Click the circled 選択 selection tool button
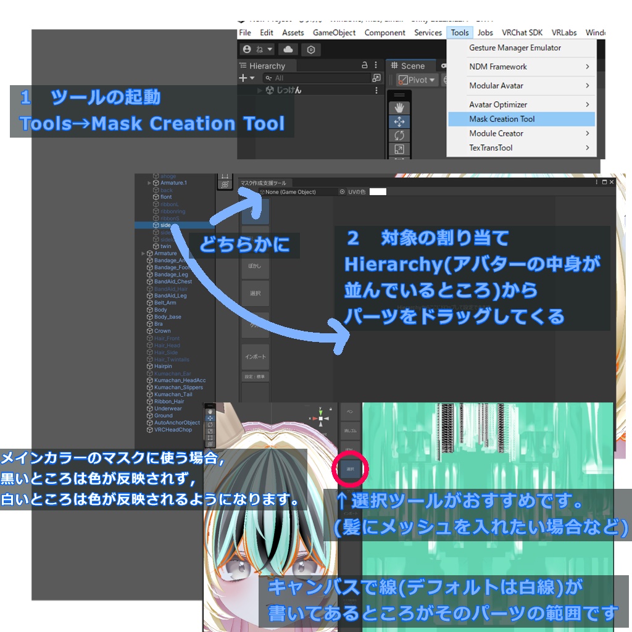This screenshot has height=632, width=632. pos(349,470)
